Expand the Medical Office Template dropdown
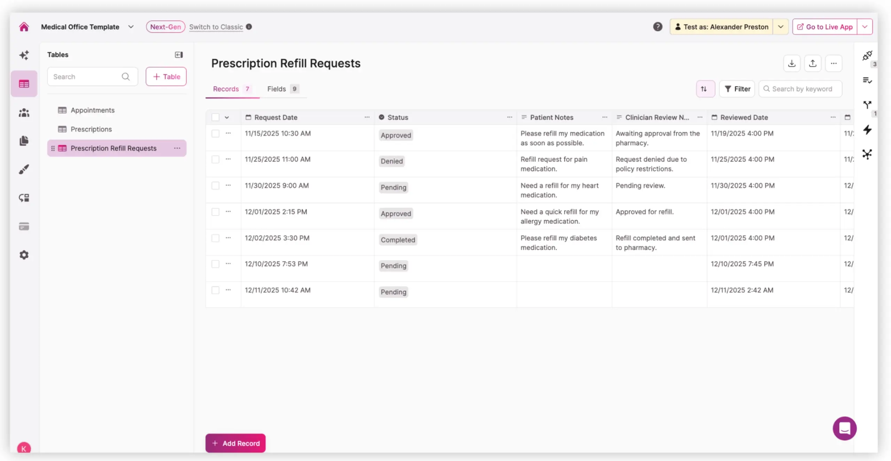Viewport: 891px width, 461px height. click(x=131, y=27)
